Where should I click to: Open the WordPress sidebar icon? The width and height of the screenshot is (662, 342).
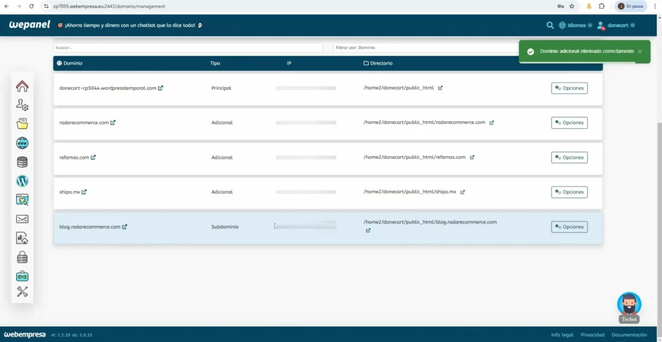click(x=23, y=181)
